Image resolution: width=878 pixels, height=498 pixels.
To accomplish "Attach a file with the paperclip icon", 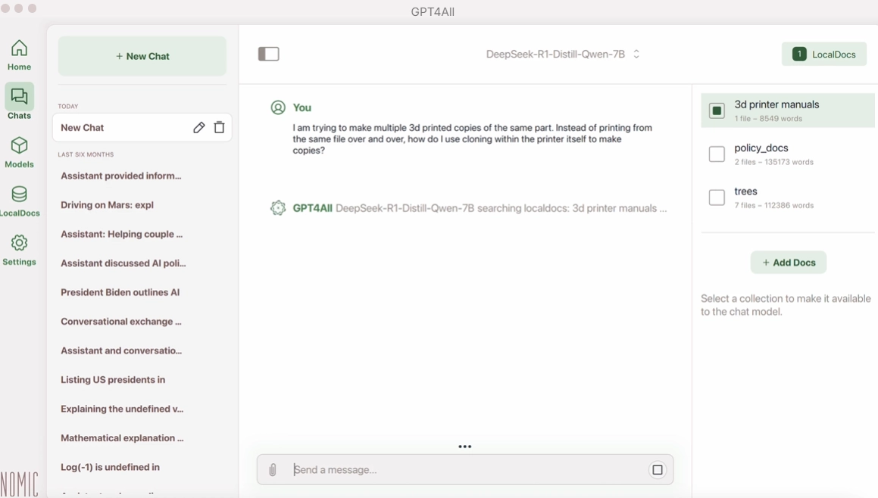I will (x=273, y=469).
